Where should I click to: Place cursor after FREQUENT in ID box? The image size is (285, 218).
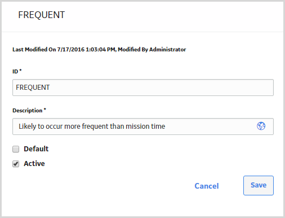50,88
